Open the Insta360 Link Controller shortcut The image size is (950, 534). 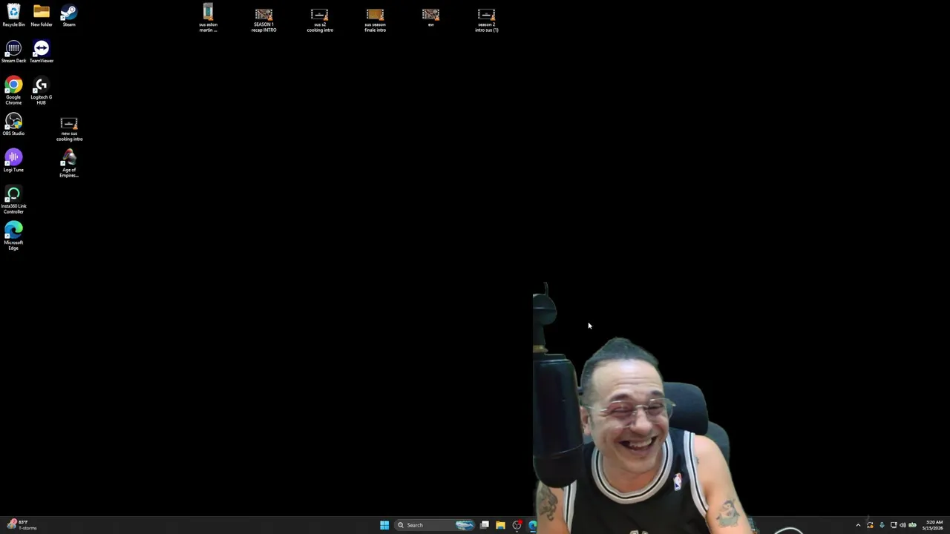click(13, 200)
